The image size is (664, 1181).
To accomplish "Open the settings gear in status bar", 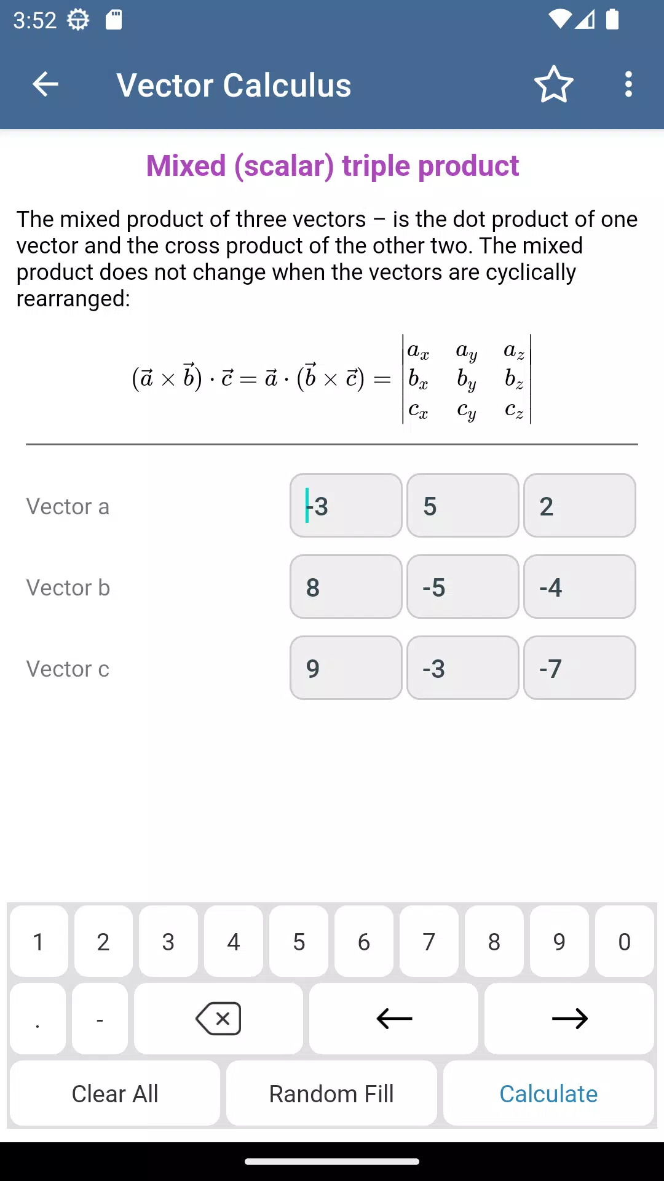I will point(78,20).
